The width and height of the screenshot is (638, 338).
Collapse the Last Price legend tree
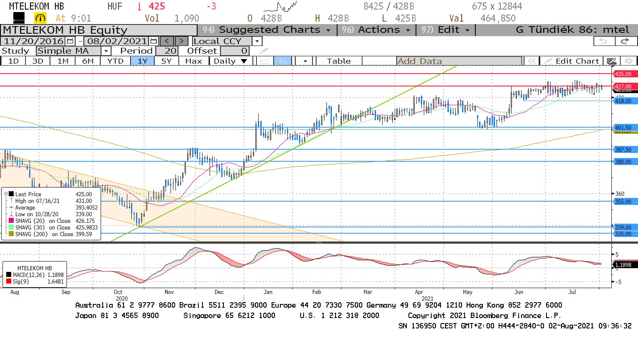click(6, 194)
